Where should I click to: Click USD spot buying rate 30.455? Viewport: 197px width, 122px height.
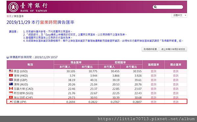coord(115,71)
